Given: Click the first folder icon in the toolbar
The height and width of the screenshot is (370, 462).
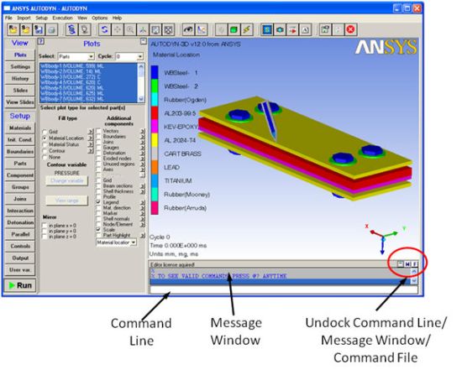Looking at the screenshot, I should [x=13, y=29].
